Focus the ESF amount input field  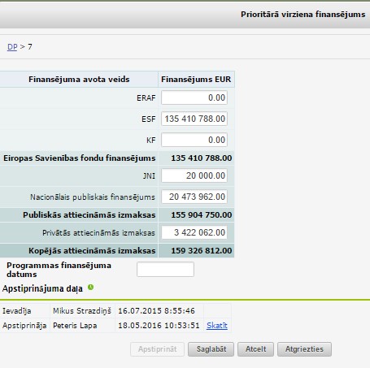pos(194,119)
